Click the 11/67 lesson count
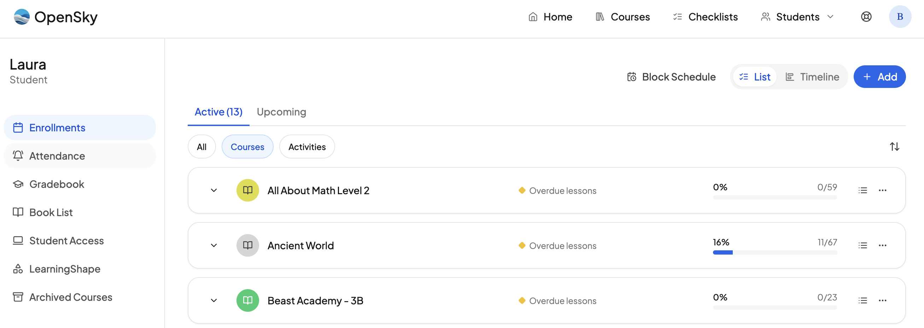Screen dimensions: 924x328 click(827, 242)
